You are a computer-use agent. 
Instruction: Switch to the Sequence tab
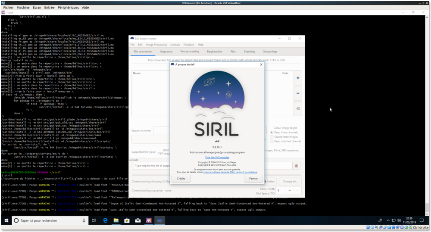point(166,52)
